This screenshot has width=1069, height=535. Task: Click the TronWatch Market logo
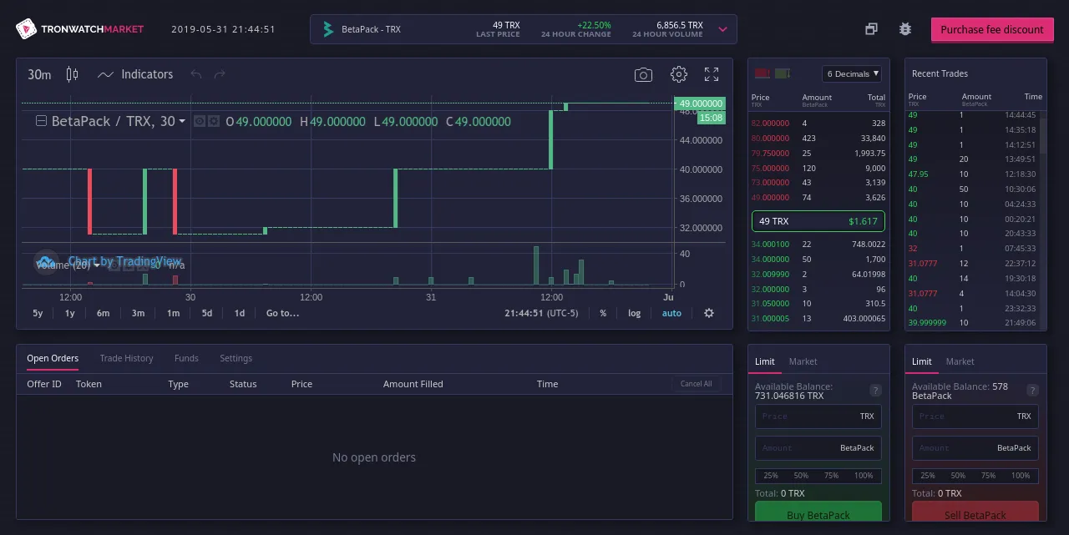tap(80, 29)
